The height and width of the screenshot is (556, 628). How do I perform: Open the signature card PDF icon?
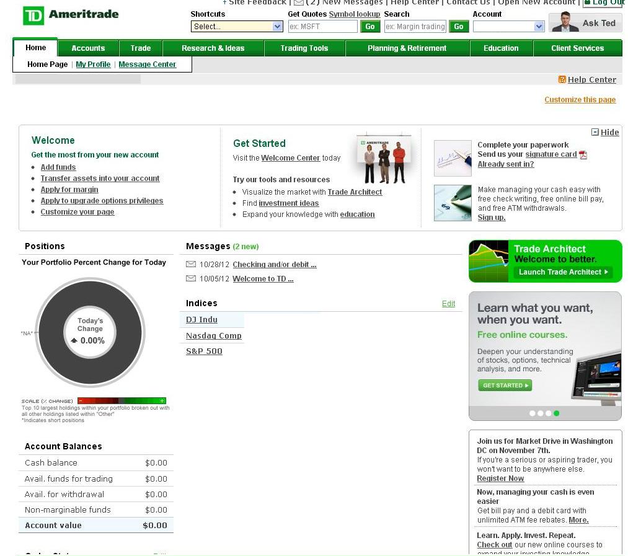(x=583, y=154)
